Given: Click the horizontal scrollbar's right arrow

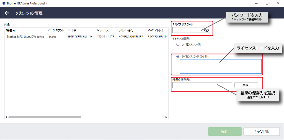Looking at the screenshot, I should point(166,117).
